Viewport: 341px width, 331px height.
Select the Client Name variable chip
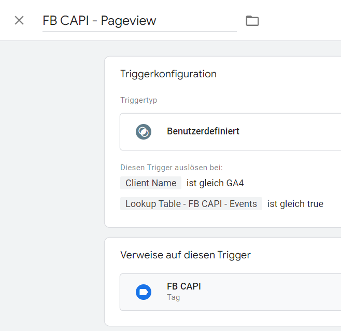click(151, 183)
